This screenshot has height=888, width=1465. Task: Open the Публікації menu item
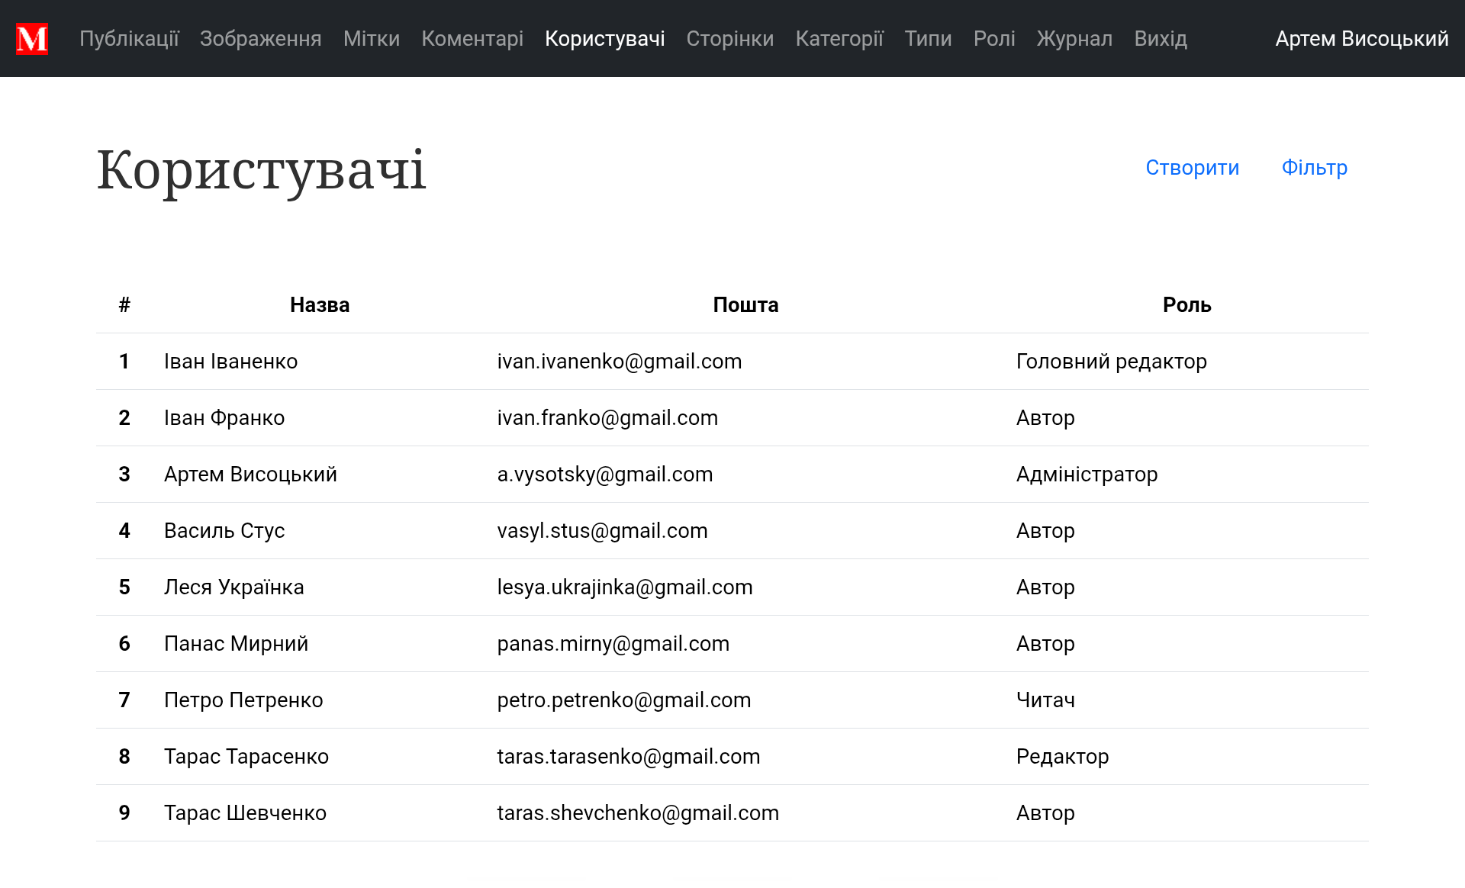point(129,39)
